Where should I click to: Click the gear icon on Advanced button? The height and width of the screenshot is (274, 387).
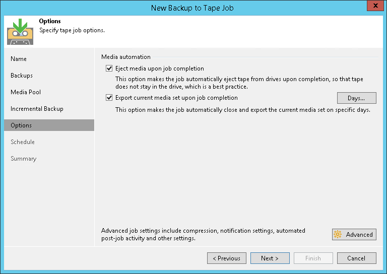point(338,235)
